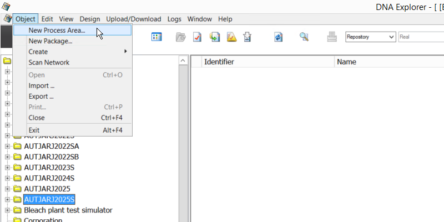
Task: Click the download arrow toolbar icon
Action: pyautogui.click(x=248, y=37)
